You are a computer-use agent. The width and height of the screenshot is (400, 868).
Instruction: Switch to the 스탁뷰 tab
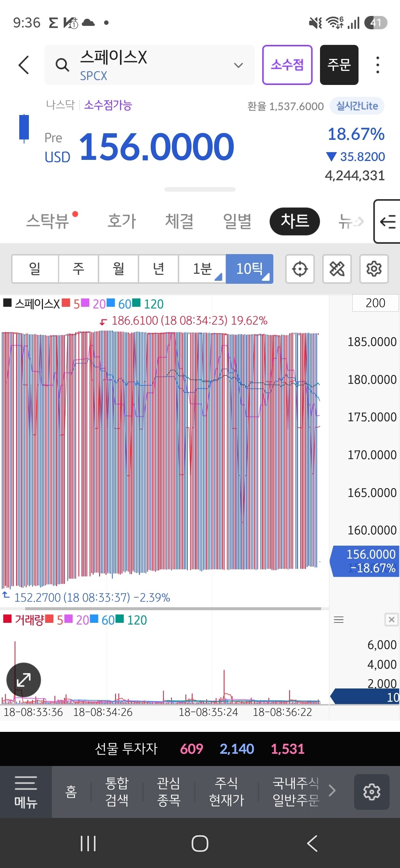48,221
